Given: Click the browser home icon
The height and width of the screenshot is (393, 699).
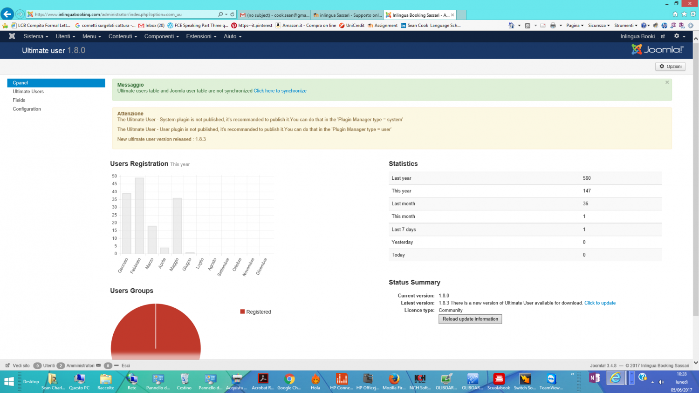Looking at the screenshot, I should (675, 14).
